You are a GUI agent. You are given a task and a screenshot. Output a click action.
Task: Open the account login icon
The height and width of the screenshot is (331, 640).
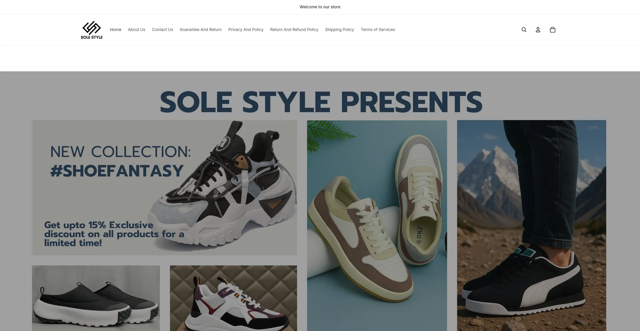538,30
